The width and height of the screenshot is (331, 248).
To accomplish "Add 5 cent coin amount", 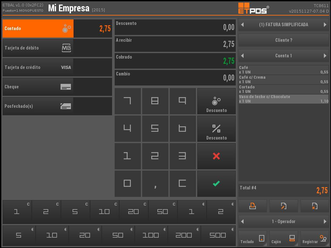I will point(75,212).
